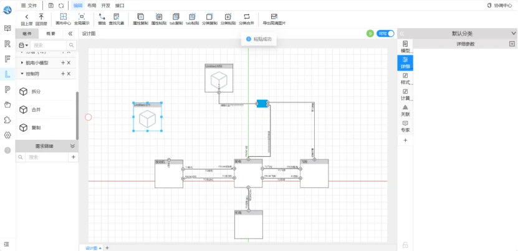Switch to the 概要 tab
The height and width of the screenshot is (251, 518).
[x=51, y=33]
